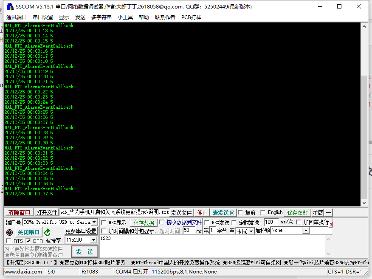Open the 发送 menu
The width and height of the screenshot is (372, 279).
(x=80, y=17)
